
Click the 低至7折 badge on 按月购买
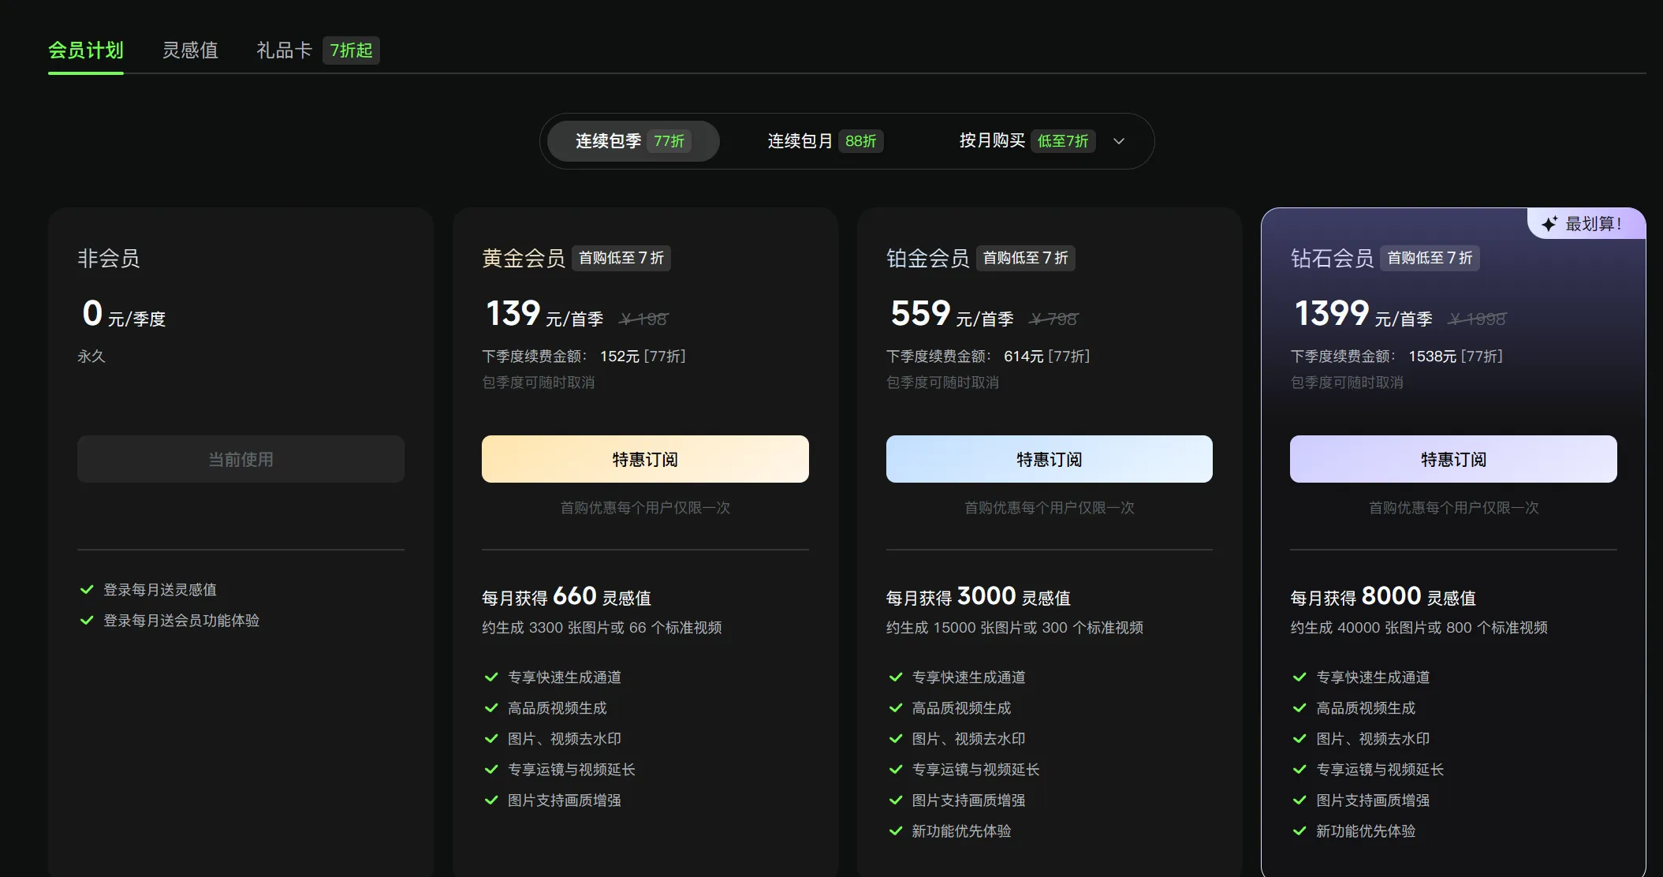click(1063, 141)
